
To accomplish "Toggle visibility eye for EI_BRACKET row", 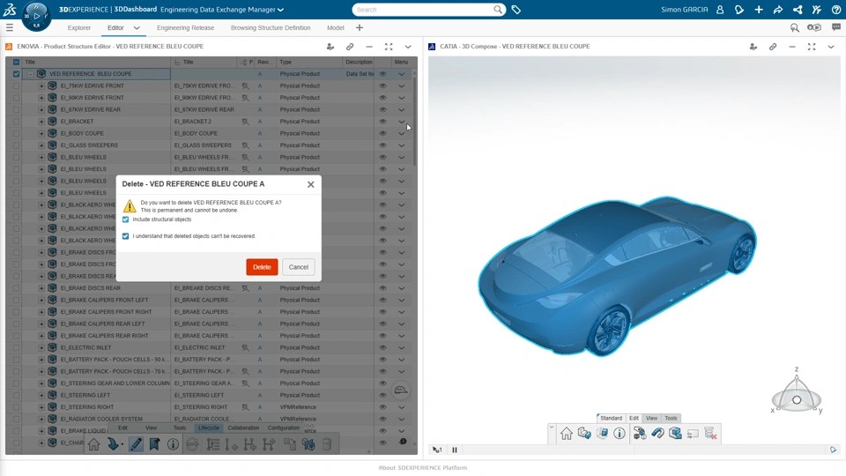I will (x=383, y=122).
